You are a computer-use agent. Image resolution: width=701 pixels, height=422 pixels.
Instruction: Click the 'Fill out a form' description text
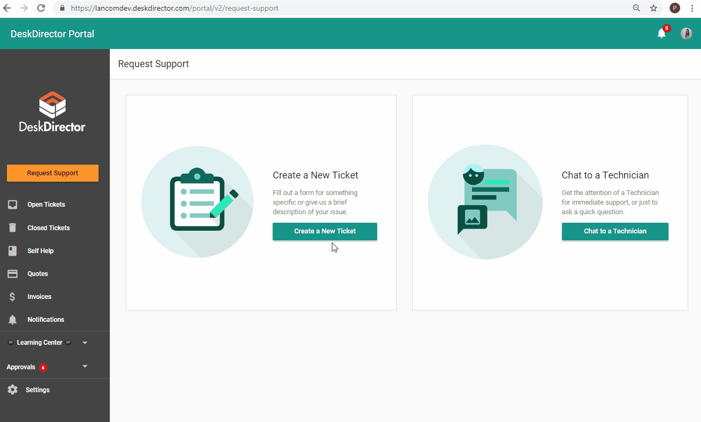[315, 202]
